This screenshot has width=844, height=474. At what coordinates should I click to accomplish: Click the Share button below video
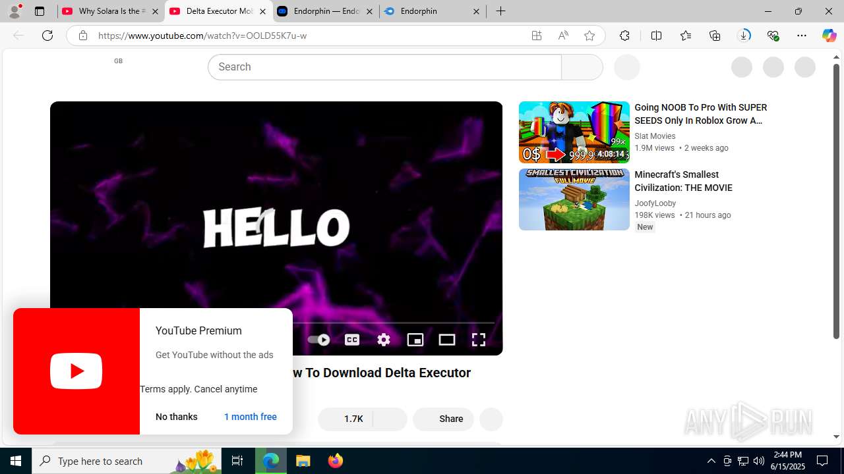(x=443, y=419)
